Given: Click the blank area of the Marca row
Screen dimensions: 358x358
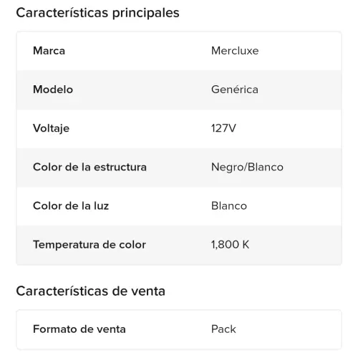Looking at the screenshot, I should pos(299,51).
